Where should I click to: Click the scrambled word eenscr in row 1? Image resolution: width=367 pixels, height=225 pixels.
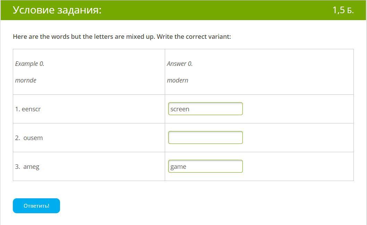(31, 109)
